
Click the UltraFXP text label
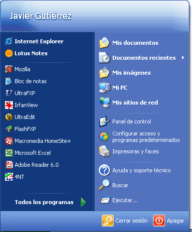25,93
